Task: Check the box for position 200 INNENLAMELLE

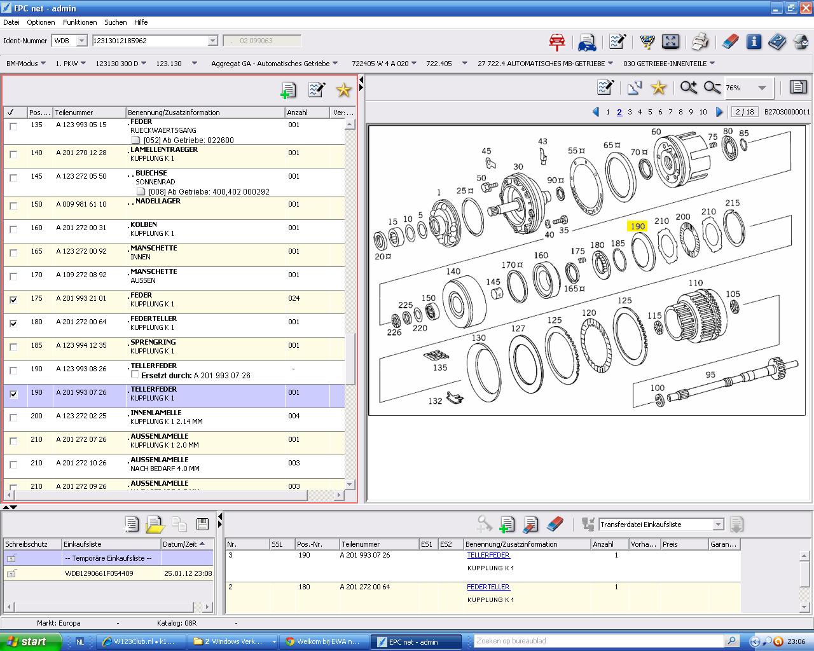Action: [13, 418]
